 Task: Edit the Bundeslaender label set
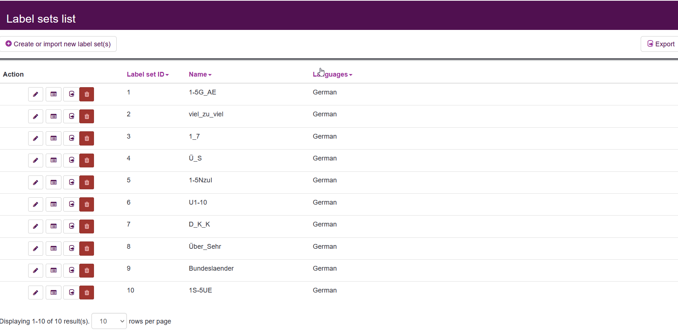pos(35,271)
